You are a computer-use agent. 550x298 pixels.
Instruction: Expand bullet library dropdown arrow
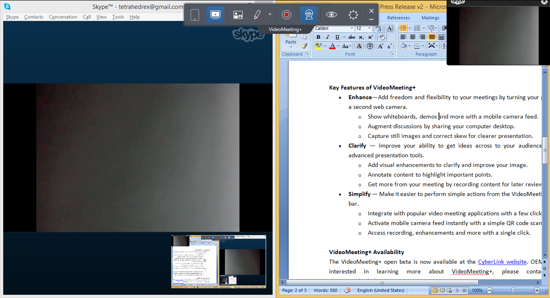coord(410,28)
